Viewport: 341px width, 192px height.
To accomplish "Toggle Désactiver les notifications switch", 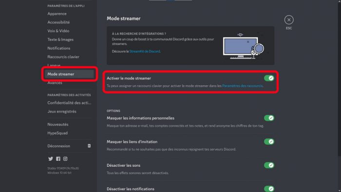I will 269,189.
